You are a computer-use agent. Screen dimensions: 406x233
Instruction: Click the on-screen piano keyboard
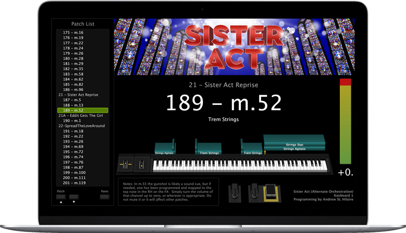point(240,165)
